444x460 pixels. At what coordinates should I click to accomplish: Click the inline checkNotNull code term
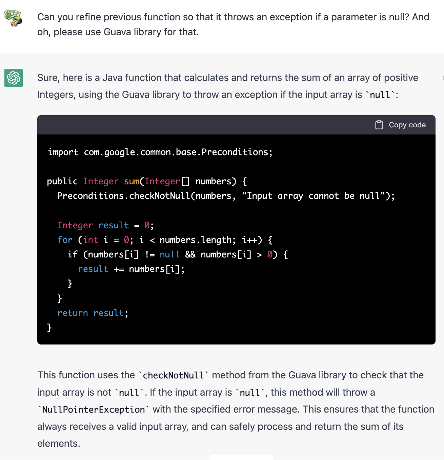(x=173, y=375)
